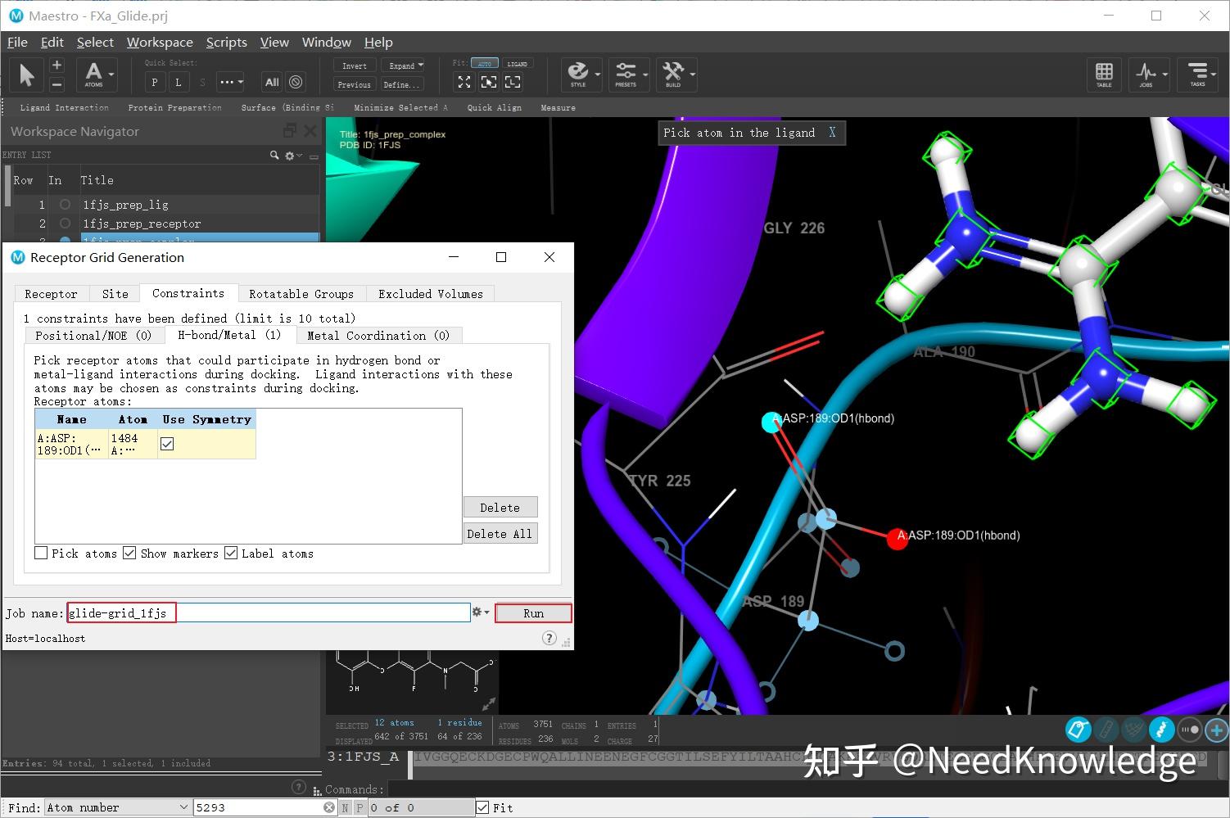This screenshot has width=1230, height=818.
Task: Switch to the Excluded Volumes tab
Action: (x=430, y=293)
